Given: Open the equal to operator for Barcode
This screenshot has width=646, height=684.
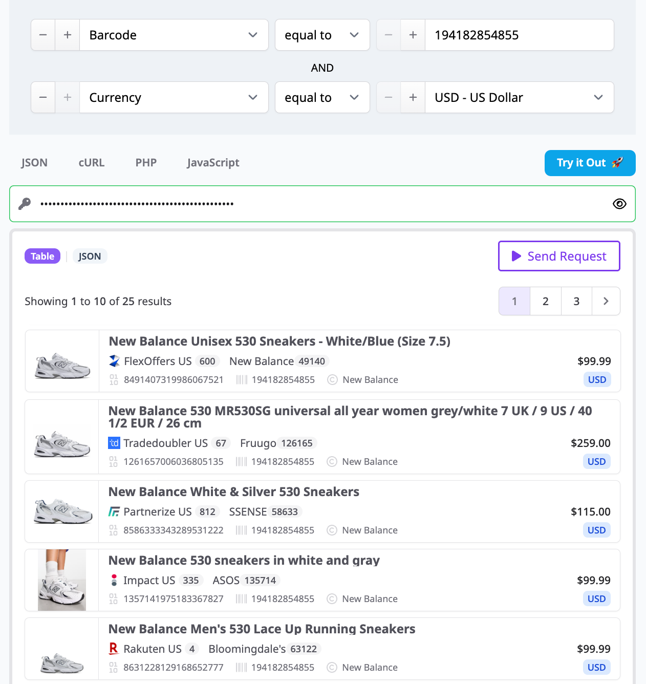Looking at the screenshot, I should point(322,35).
